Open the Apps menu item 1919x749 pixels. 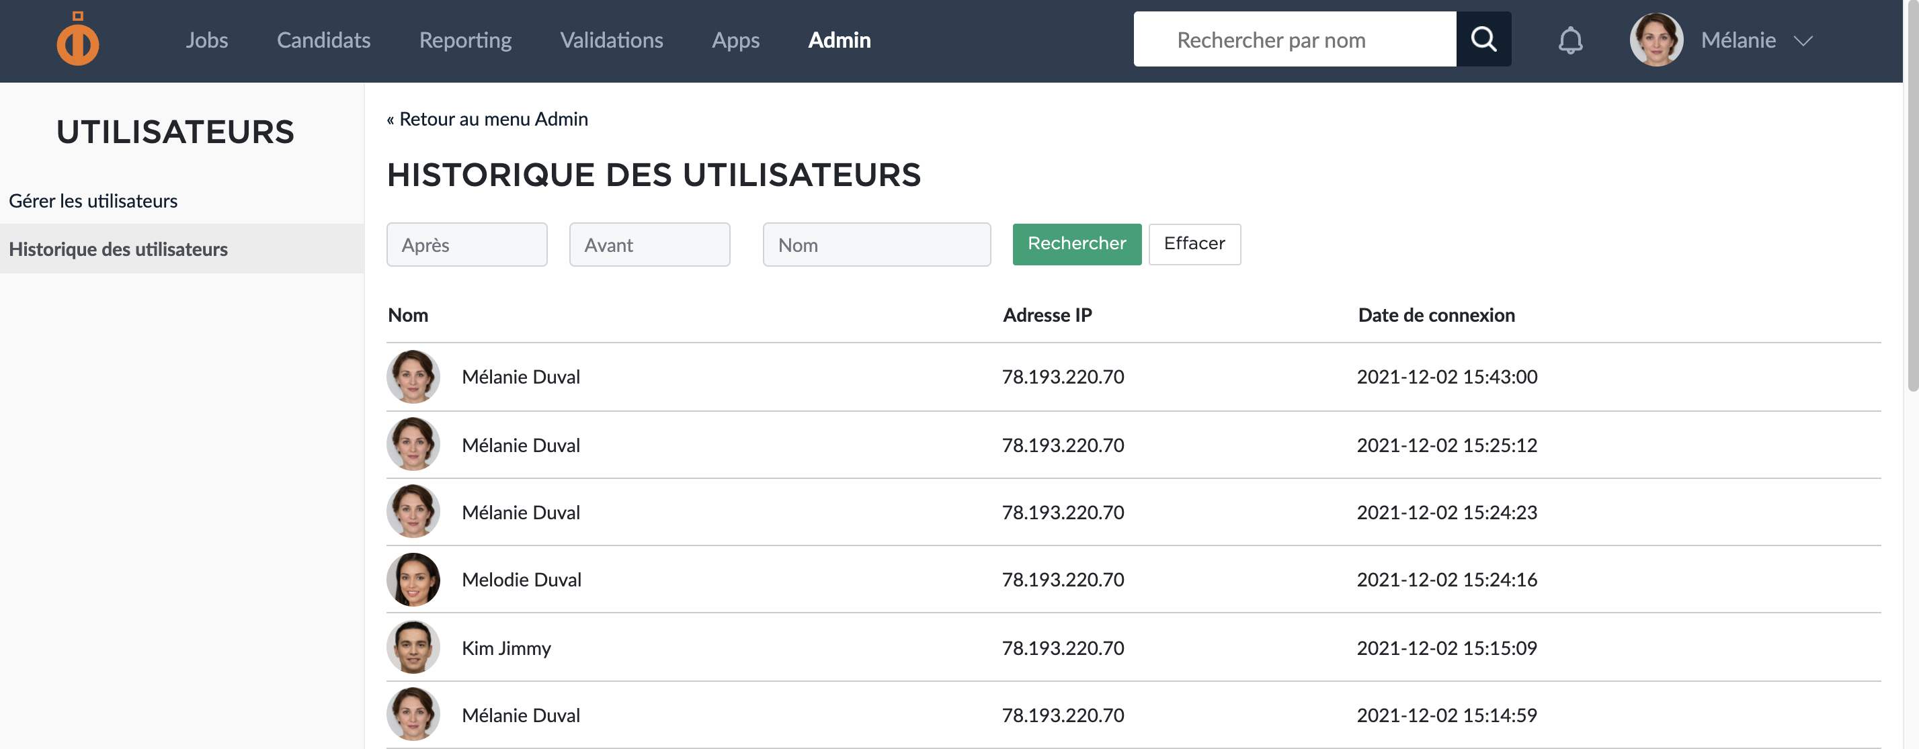735,40
